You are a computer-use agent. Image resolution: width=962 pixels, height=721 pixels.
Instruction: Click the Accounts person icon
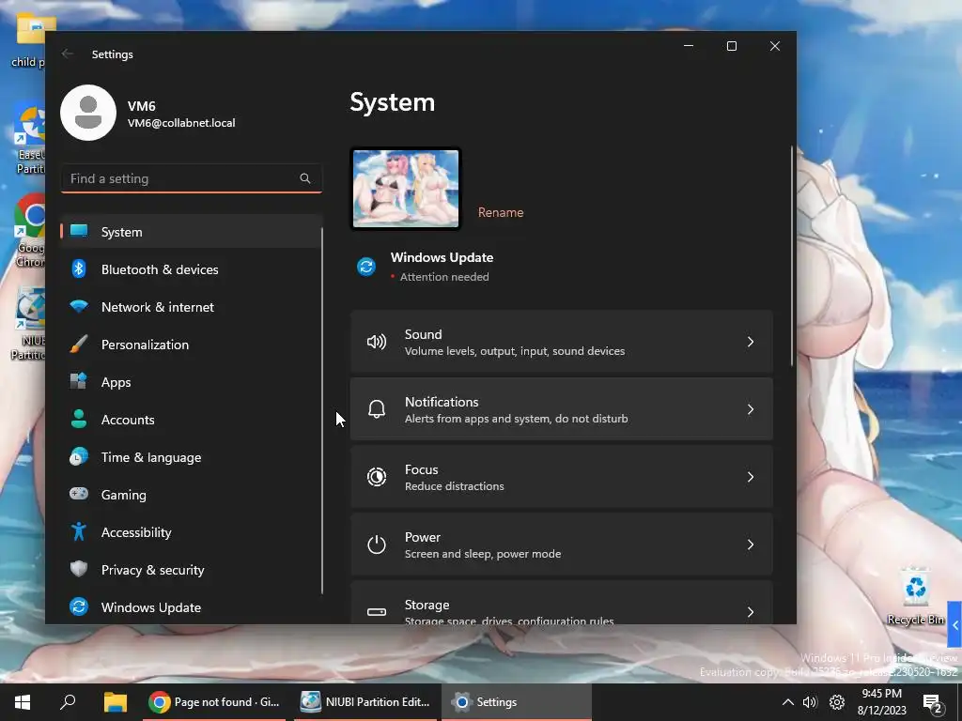pos(79,419)
